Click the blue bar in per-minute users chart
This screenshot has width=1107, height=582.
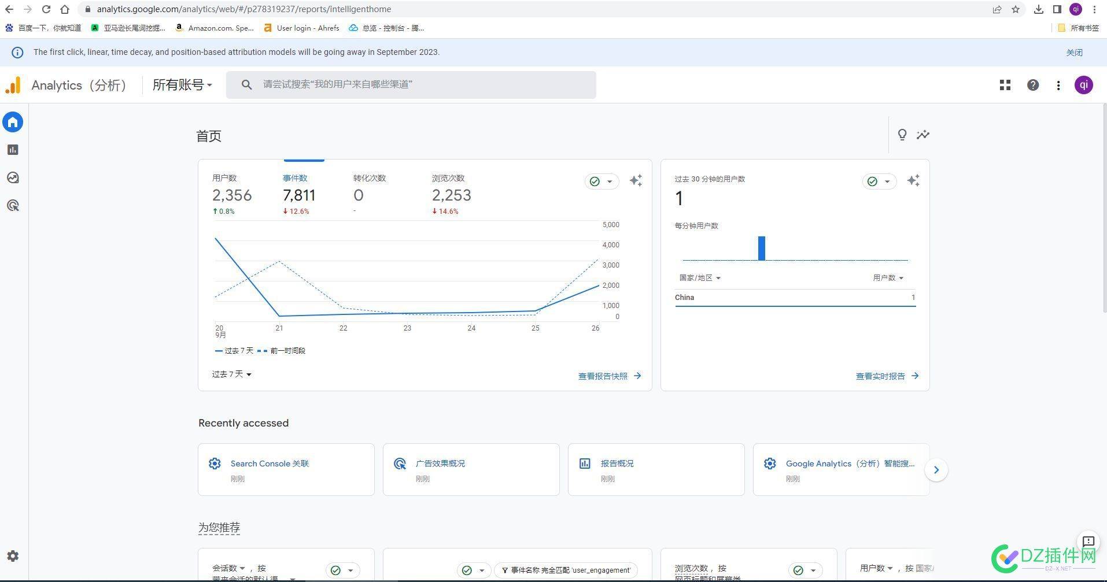pos(762,248)
